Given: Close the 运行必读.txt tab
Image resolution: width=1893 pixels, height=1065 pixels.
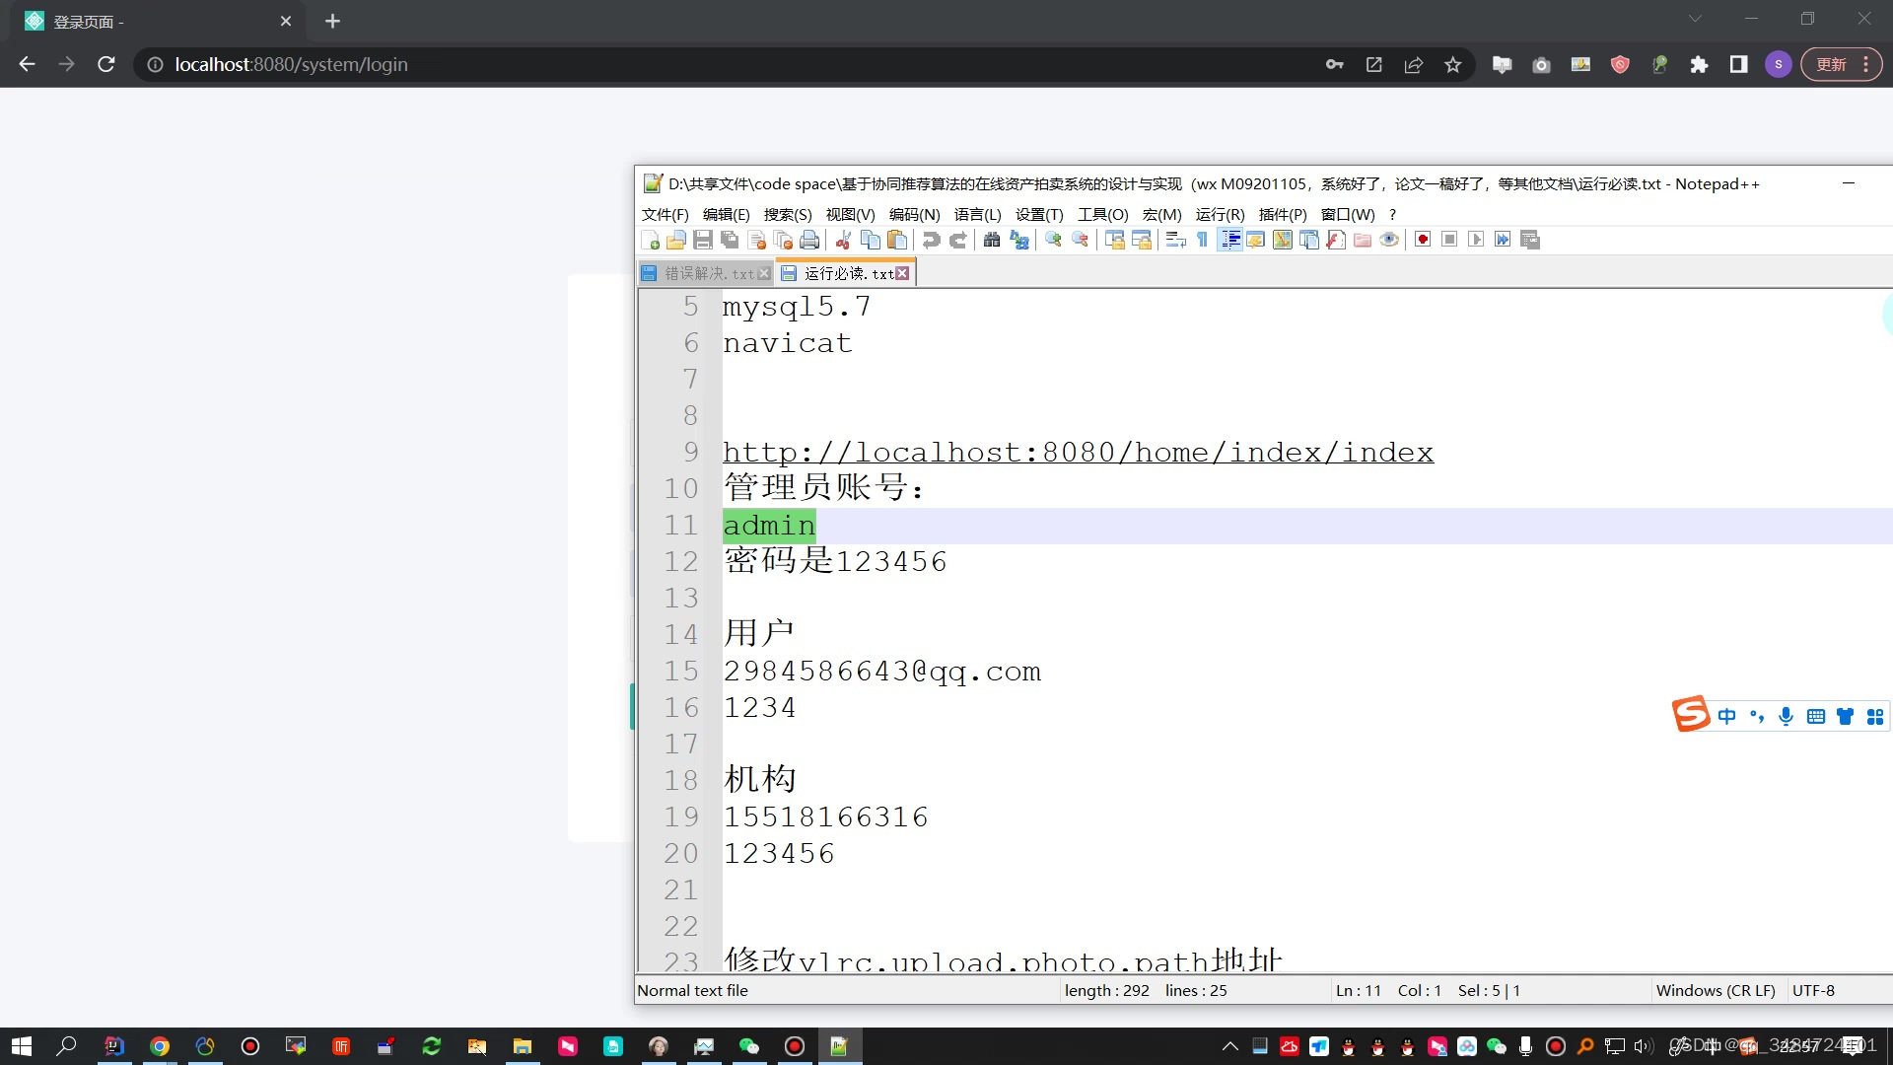Looking at the screenshot, I should click(902, 273).
